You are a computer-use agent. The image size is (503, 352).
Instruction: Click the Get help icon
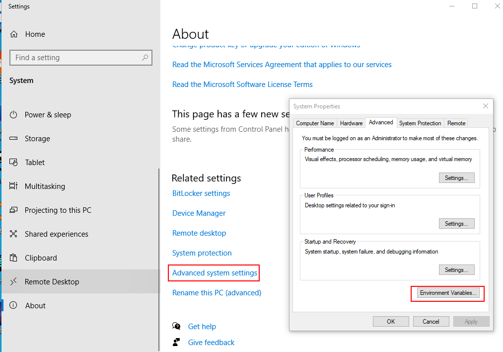pos(176,326)
